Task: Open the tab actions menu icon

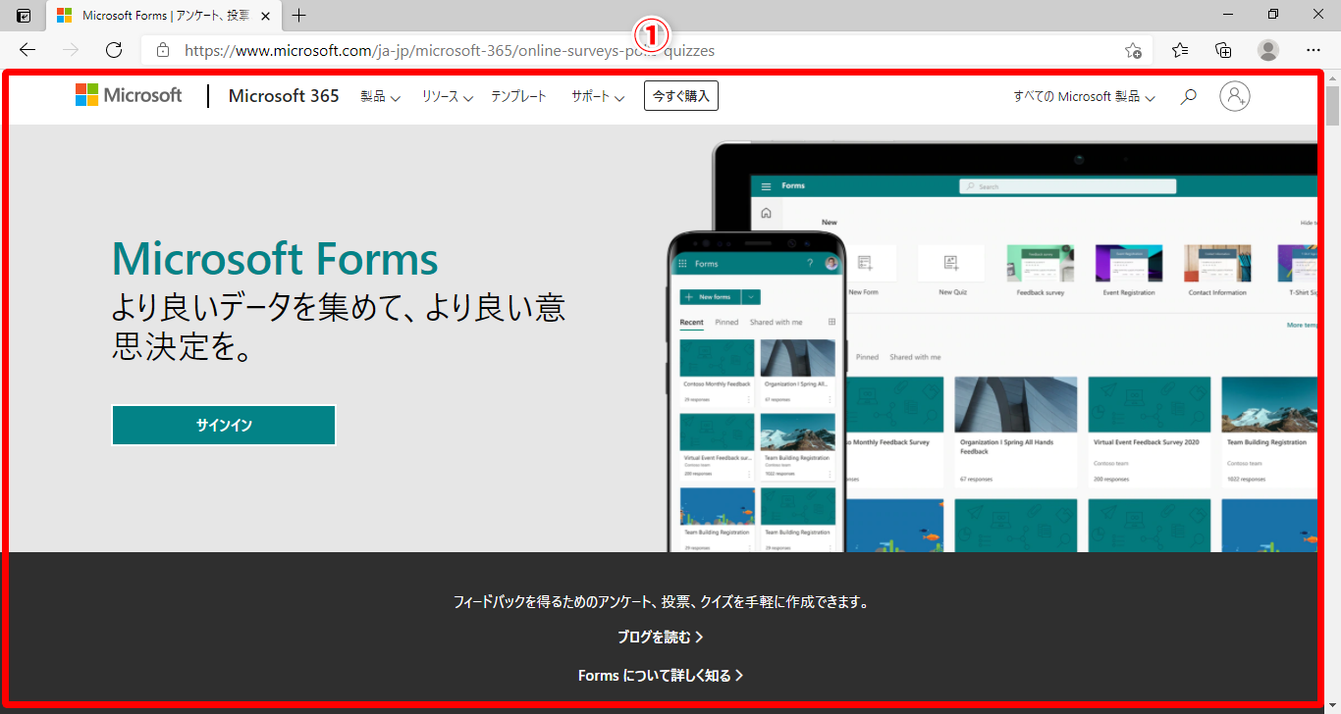Action: click(24, 16)
